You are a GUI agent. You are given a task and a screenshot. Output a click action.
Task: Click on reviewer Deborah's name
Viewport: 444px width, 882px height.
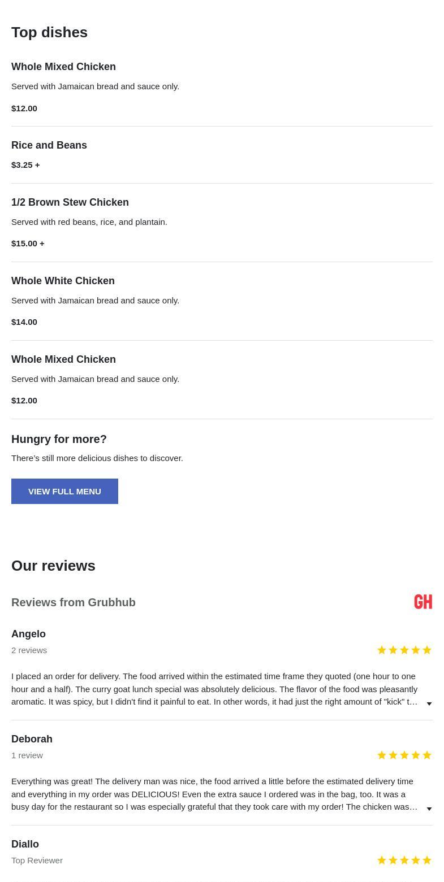click(x=32, y=739)
